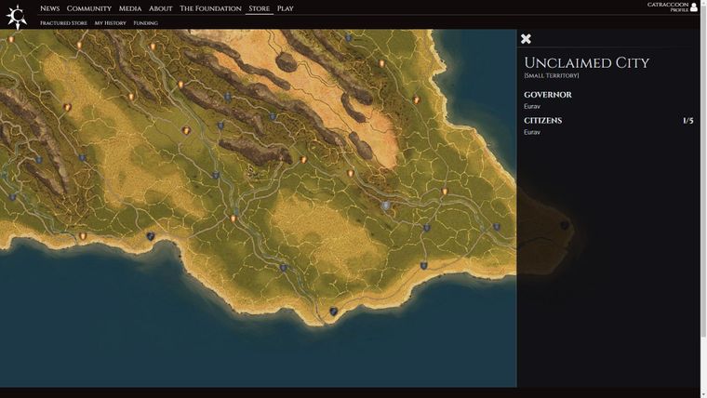Click governor name Eurav
The width and height of the screenshot is (707, 398).
[532, 106]
